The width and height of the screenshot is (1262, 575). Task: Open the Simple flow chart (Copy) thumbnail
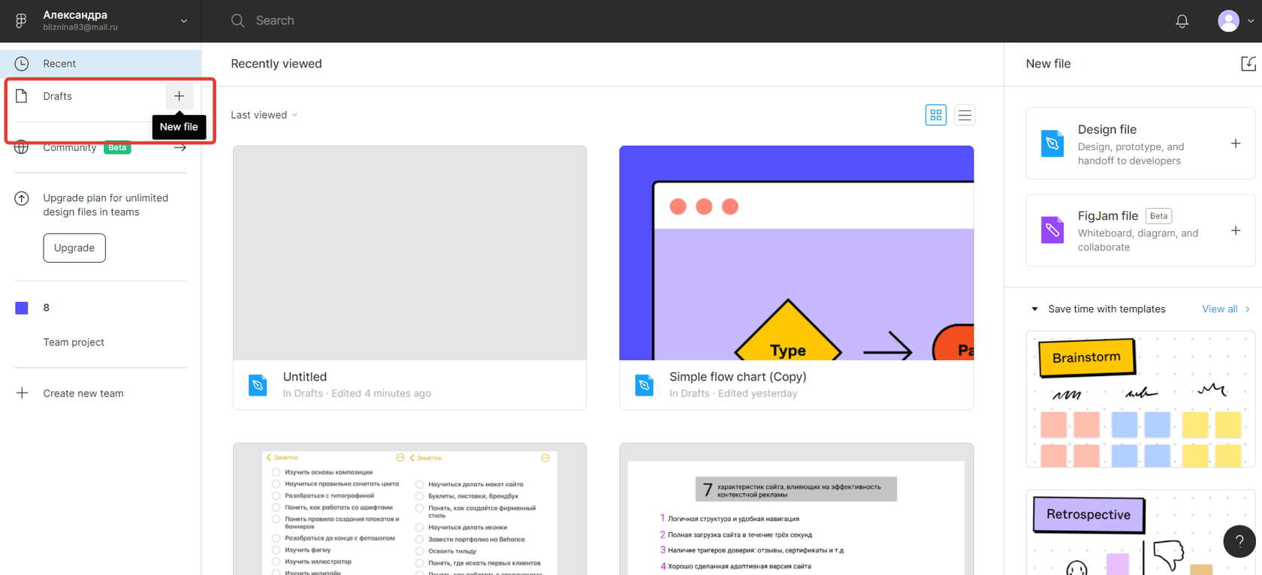click(x=796, y=253)
